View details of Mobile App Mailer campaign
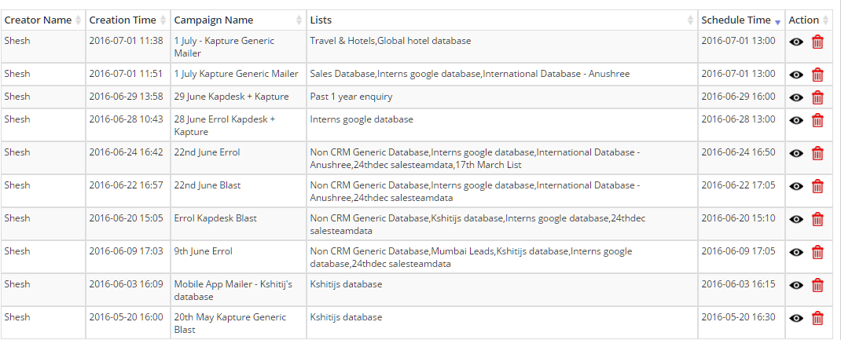This screenshot has width=841, height=340. 796,285
